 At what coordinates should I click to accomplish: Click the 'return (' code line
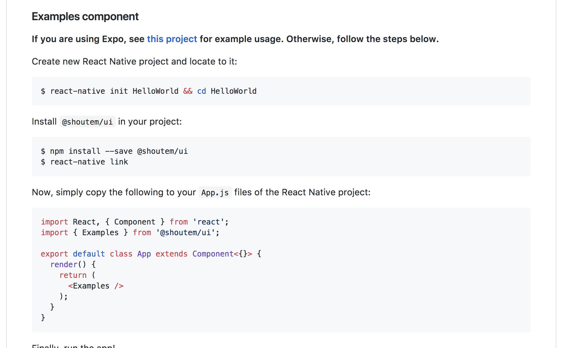point(77,275)
